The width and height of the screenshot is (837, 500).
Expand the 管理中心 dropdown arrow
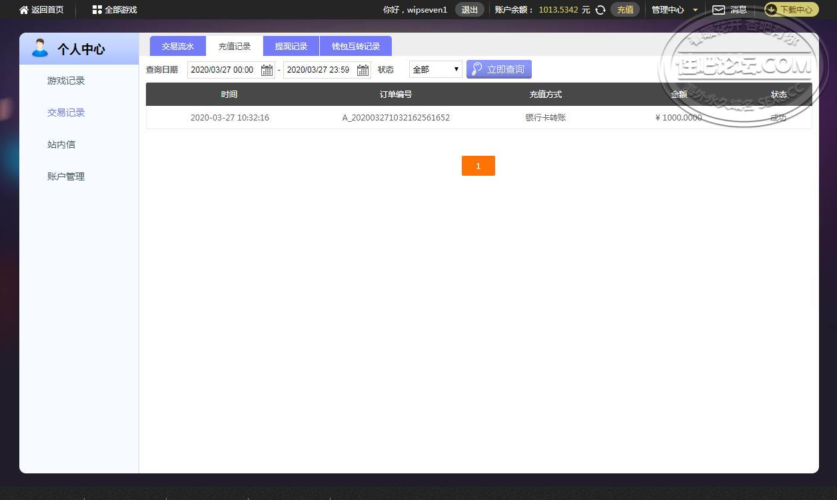(x=696, y=10)
